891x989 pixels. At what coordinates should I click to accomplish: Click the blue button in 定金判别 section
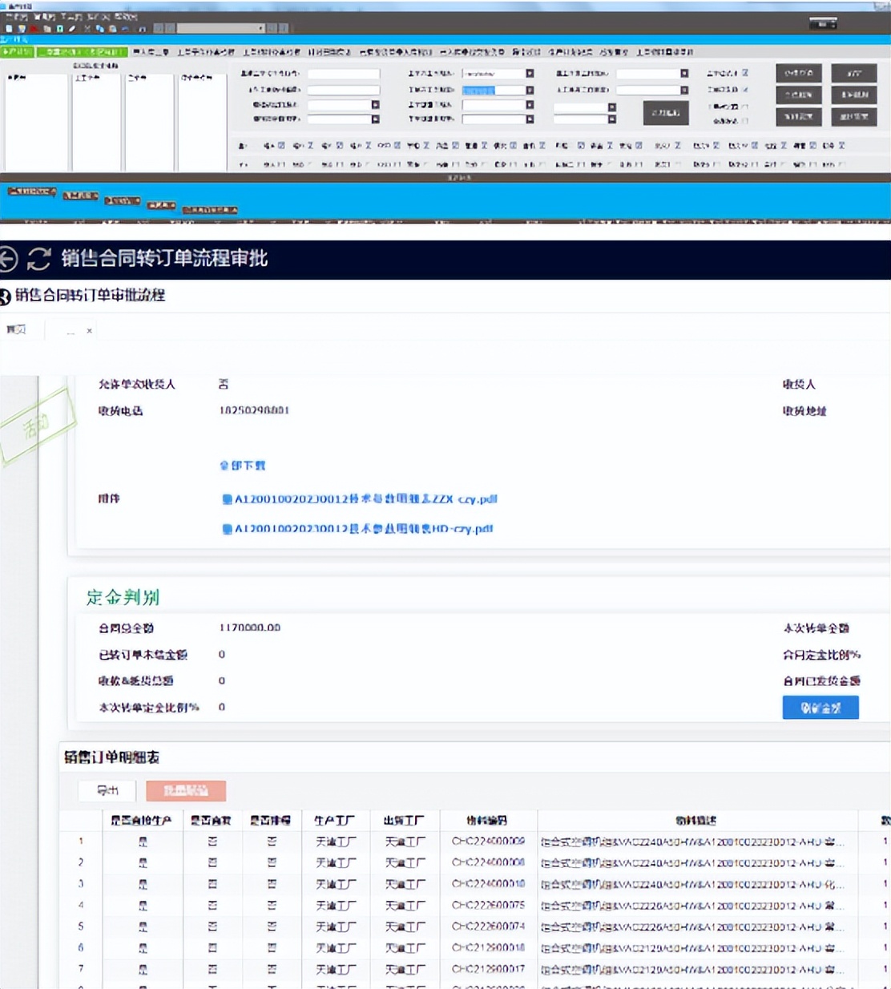(820, 708)
